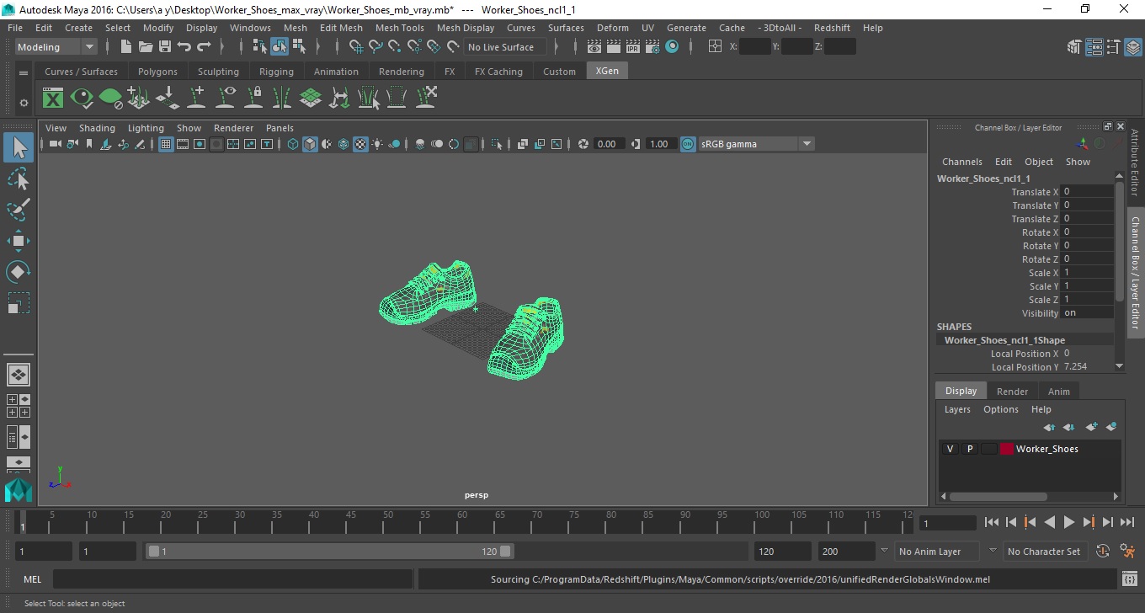This screenshot has height=613, width=1145.
Task: Click the redo arrow icon
Action: tap(204, 47)
